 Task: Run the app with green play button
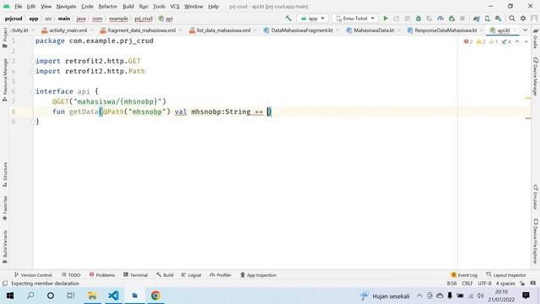[x=386, y=19]
